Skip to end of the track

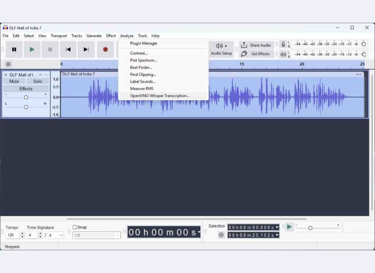click(x=86, y=49)
